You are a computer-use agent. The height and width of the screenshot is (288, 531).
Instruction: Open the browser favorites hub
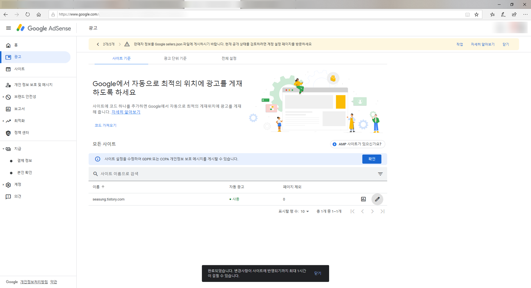point(492,14)
